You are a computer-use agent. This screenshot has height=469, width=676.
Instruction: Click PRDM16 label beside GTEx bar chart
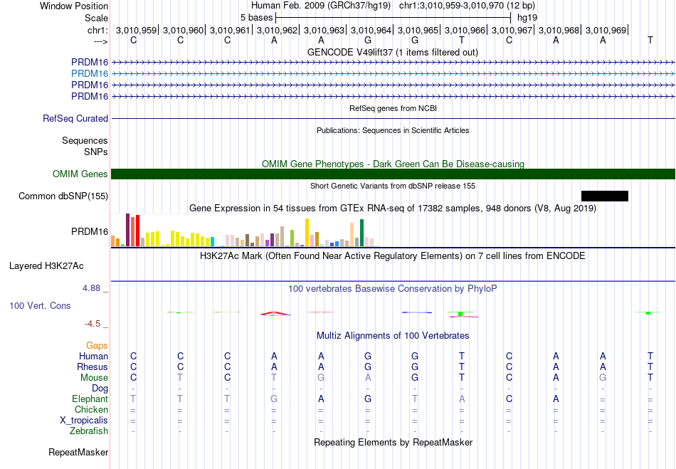coord(90,232)
